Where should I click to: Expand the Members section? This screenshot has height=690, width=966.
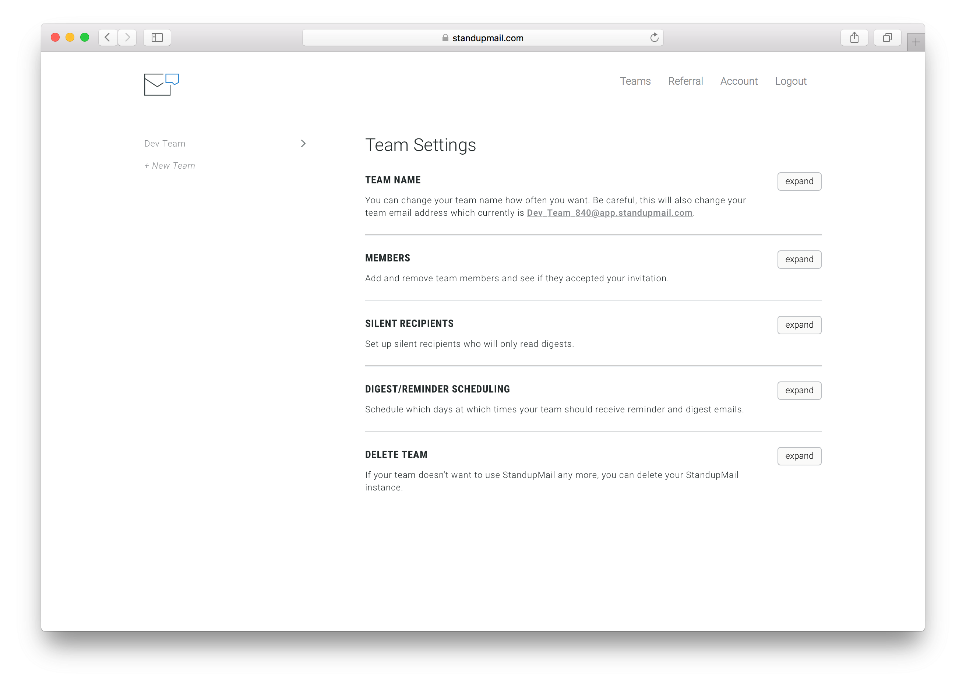799,260
